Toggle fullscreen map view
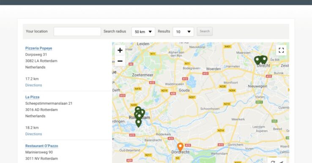 tap(281, 50)
